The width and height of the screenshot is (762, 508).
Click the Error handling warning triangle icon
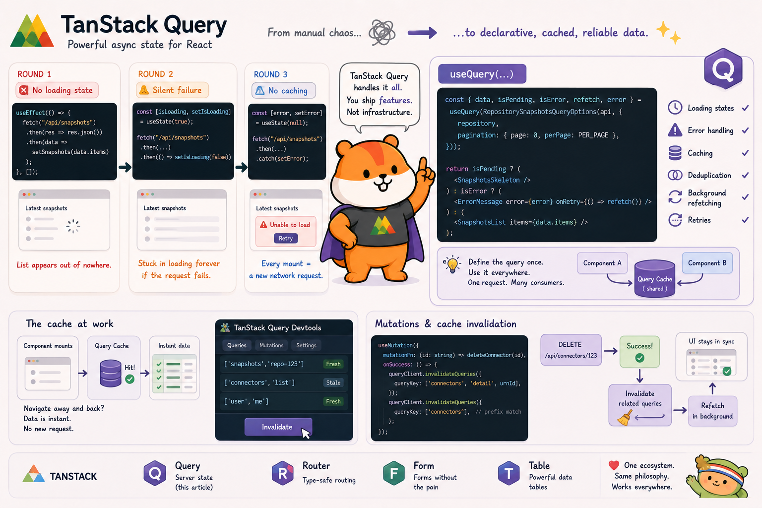675,130
